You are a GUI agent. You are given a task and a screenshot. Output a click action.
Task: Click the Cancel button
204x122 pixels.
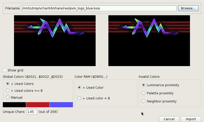click(x=169, y=119)
